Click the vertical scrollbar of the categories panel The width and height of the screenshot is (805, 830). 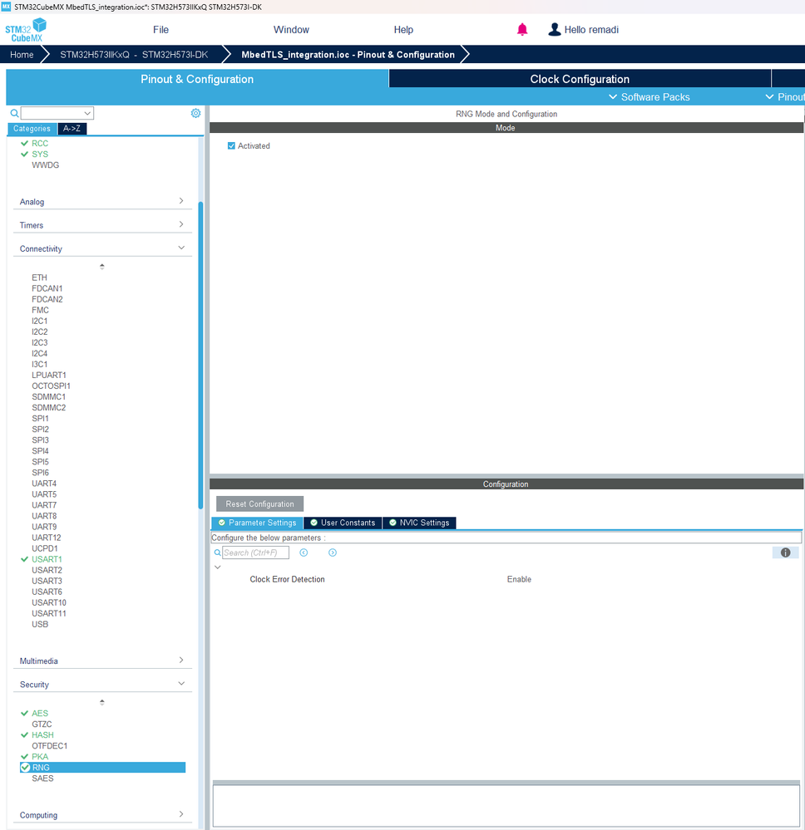(201, 355)
